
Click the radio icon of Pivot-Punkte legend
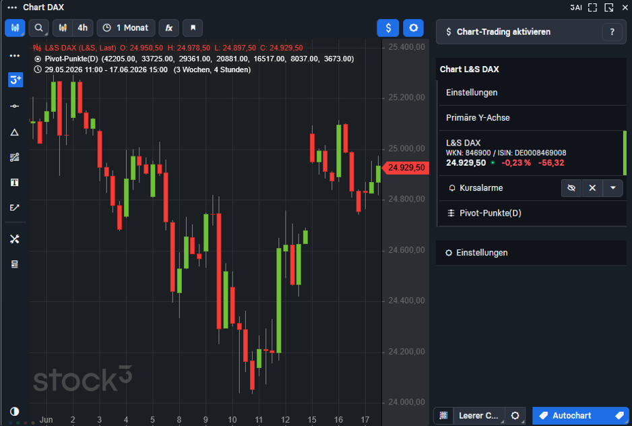(x=38, y=59)
